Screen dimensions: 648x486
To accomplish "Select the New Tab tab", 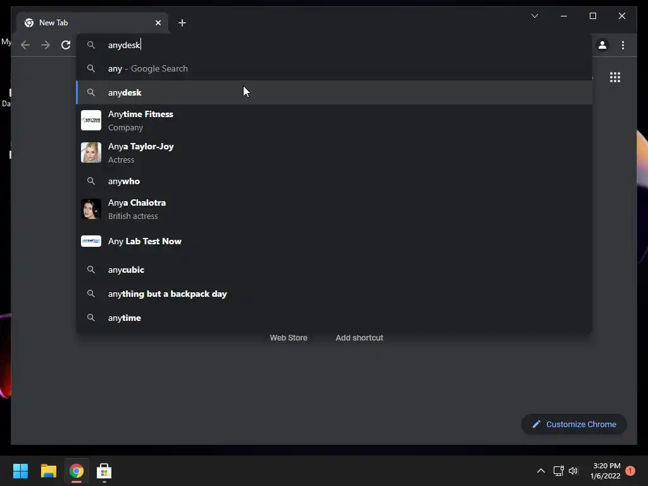I will click(92, 23).
